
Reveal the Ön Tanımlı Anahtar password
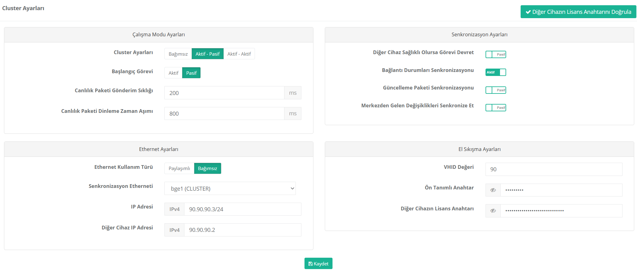tap(493, 190)
